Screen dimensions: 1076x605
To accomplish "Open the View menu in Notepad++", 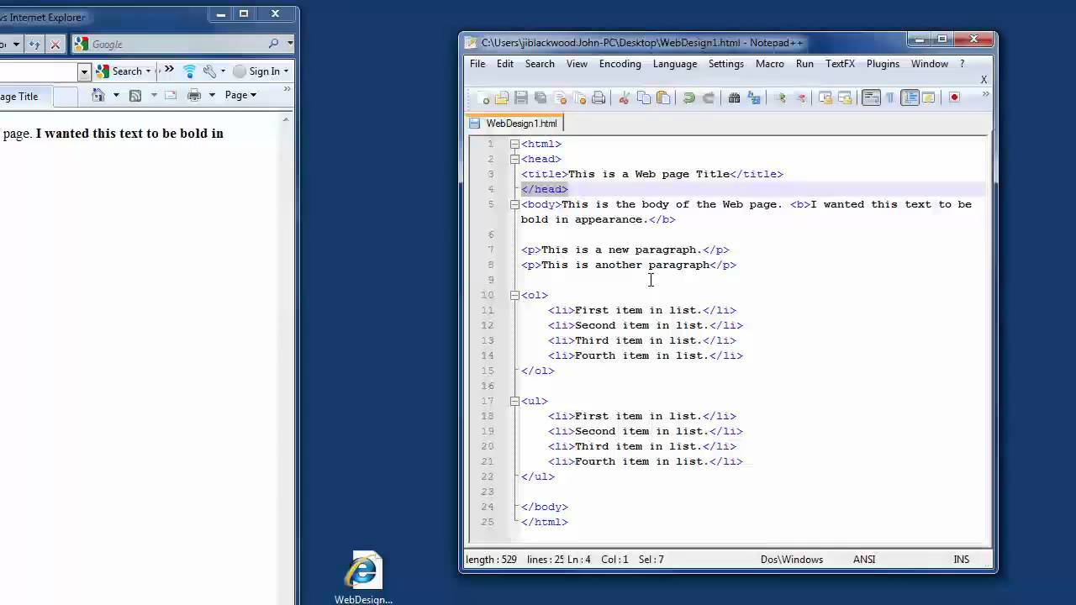I will pyautogui.click(x=577, y=64).
